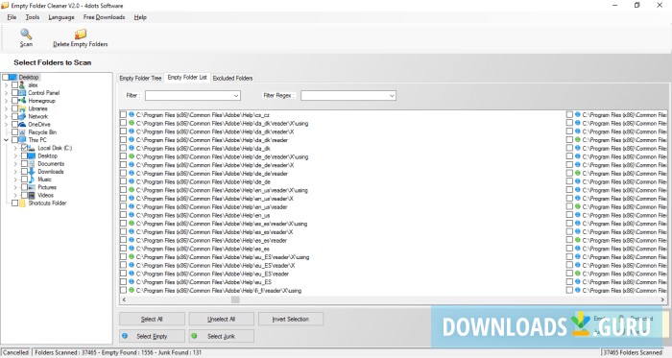Click the Shortcuts Folder icon

(x=22, y=203)
